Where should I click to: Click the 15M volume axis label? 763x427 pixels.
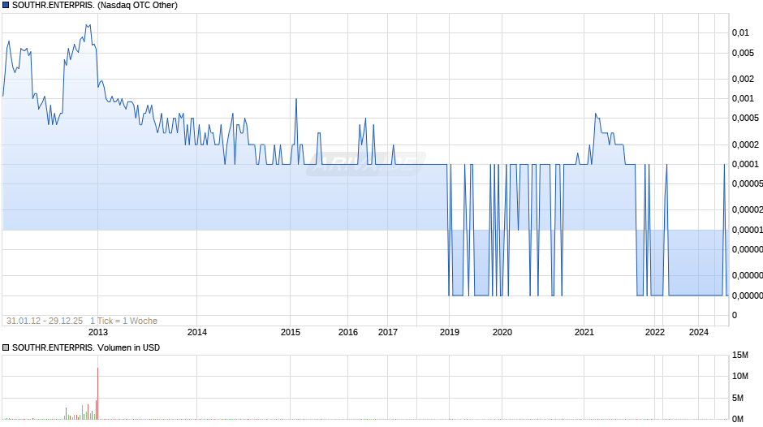tap(740, 355)
